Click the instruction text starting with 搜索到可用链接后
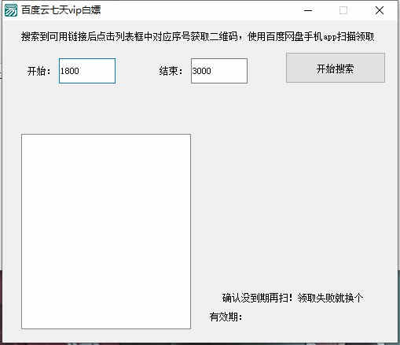The height and width of the screenshot is (345, 400). [198, 36]
